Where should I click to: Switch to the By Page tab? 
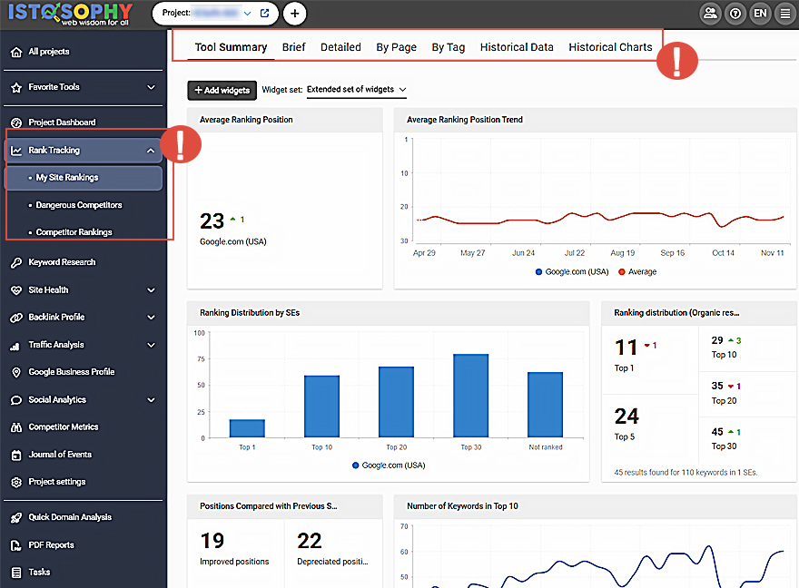[x=396, y=47]
